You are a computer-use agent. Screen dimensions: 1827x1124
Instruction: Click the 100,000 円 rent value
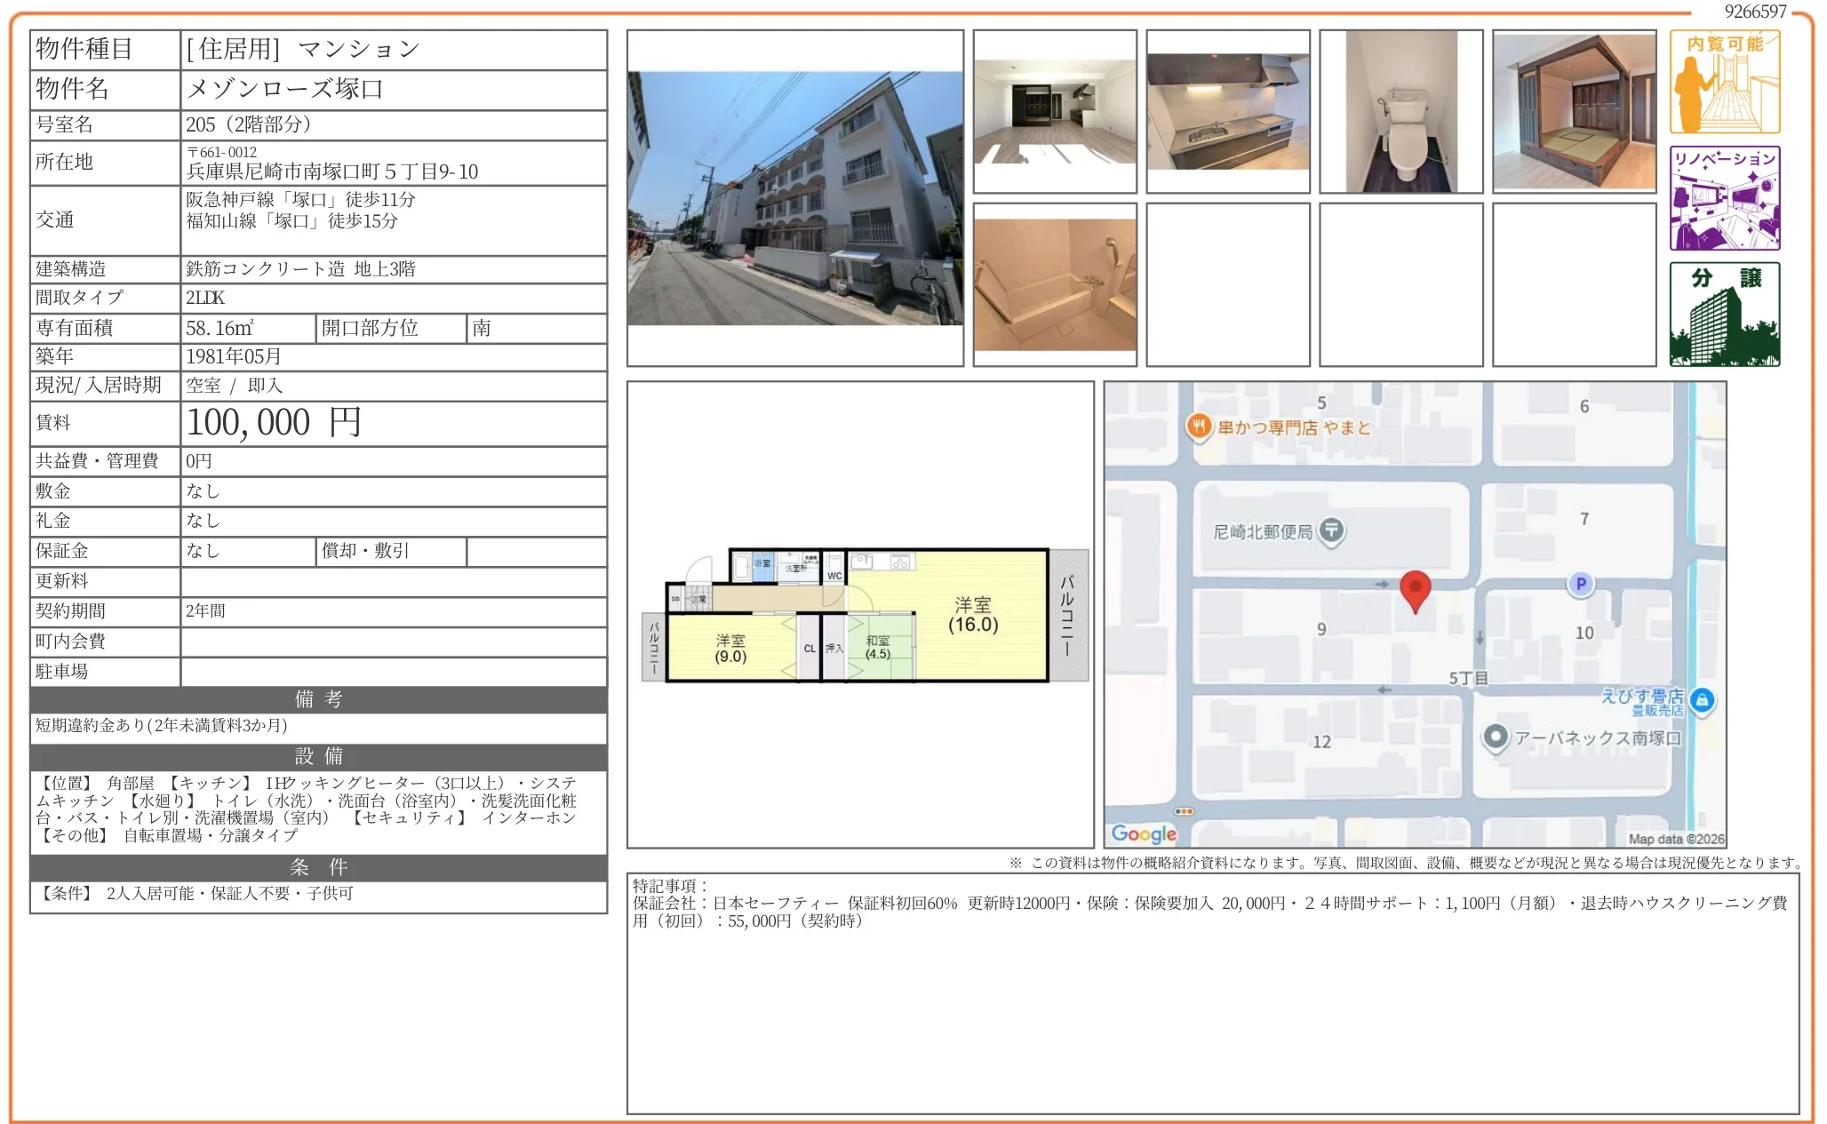coord(274,423)
